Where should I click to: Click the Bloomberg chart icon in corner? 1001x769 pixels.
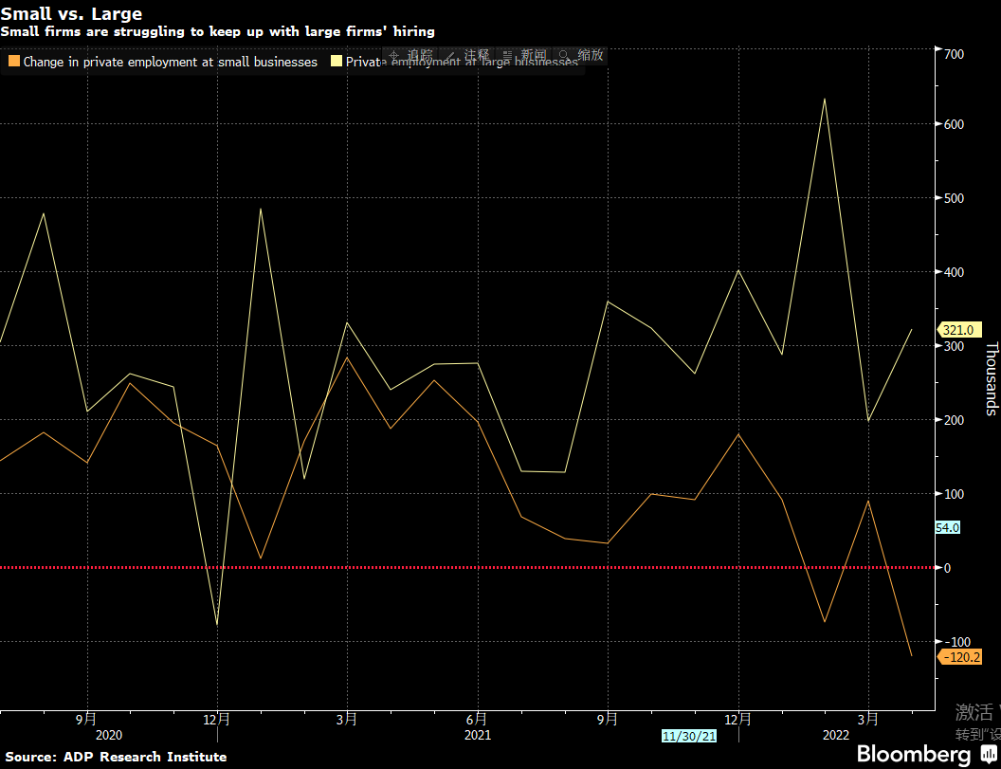pyautogui.click(x=987, y=754)
